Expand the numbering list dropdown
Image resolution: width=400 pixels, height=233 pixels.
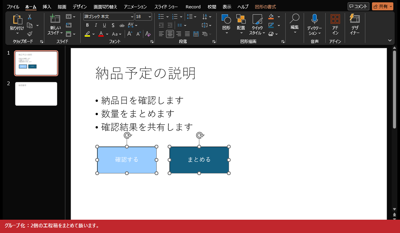[181, 16]
